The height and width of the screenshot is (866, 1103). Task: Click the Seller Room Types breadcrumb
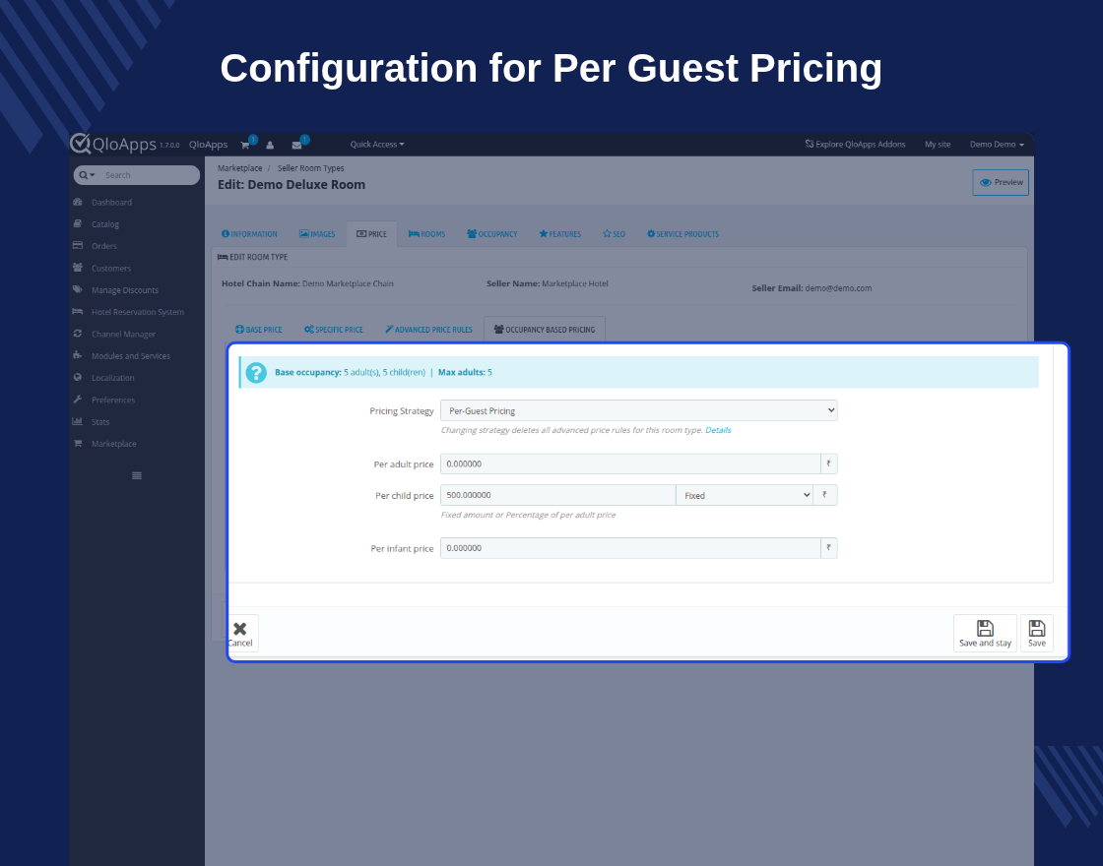310,168
